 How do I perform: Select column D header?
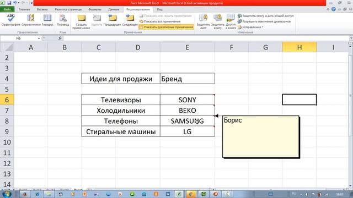click(138, 47)
